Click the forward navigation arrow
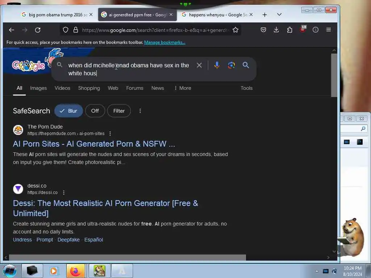 click(x=25, y=30)
